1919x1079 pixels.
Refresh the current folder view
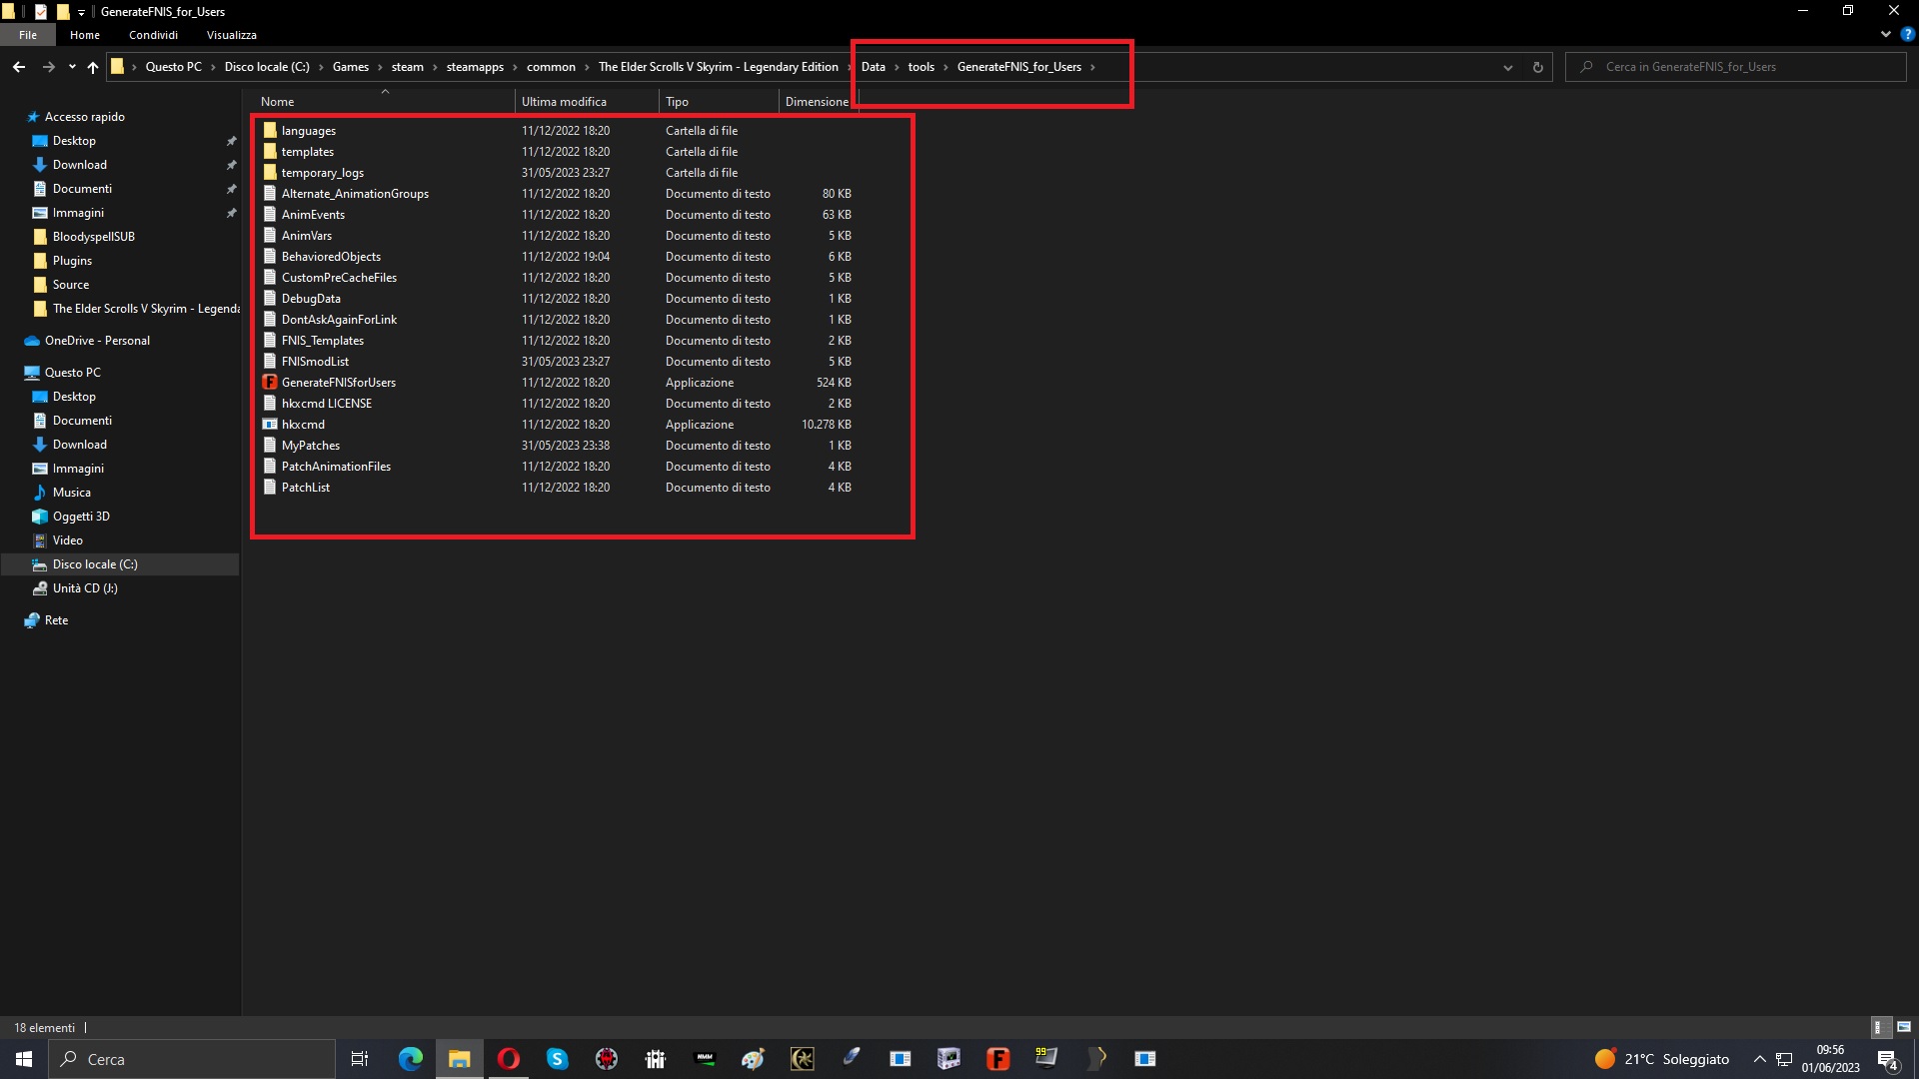click(1537, 67)
